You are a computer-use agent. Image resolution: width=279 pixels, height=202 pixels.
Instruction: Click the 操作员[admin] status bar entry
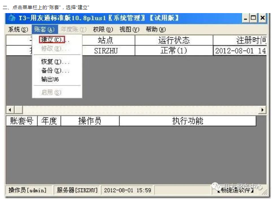pyautogui.click(x=29, y=190)
